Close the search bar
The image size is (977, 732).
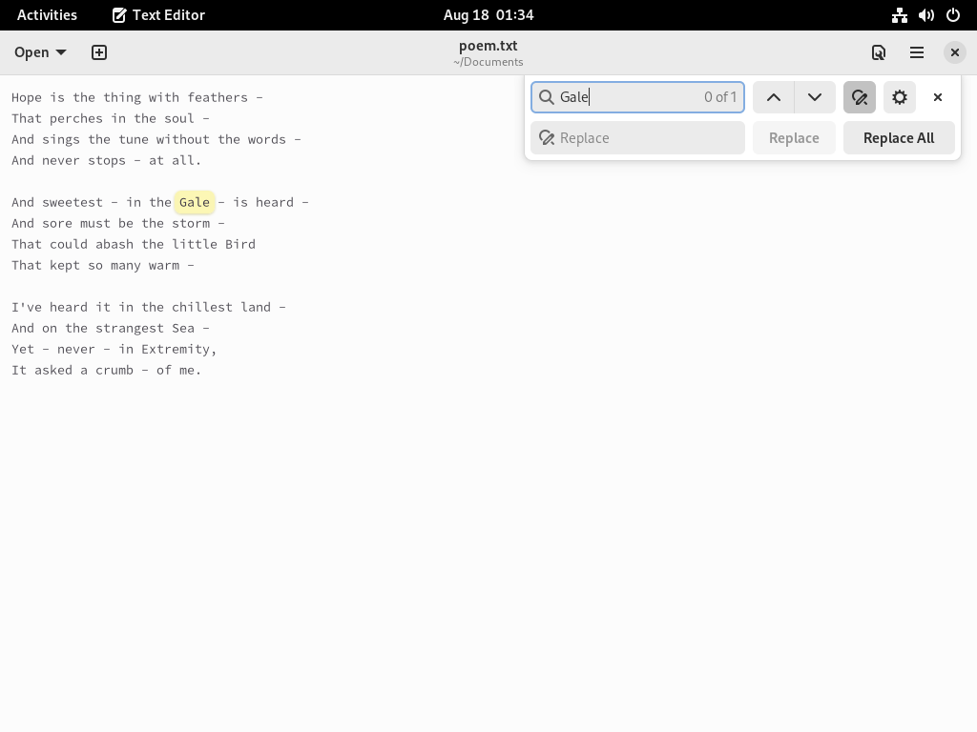(938, 97)
